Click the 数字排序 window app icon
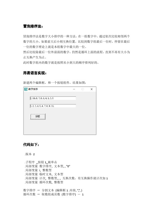 pyautogui.click(x=26, y=89)
